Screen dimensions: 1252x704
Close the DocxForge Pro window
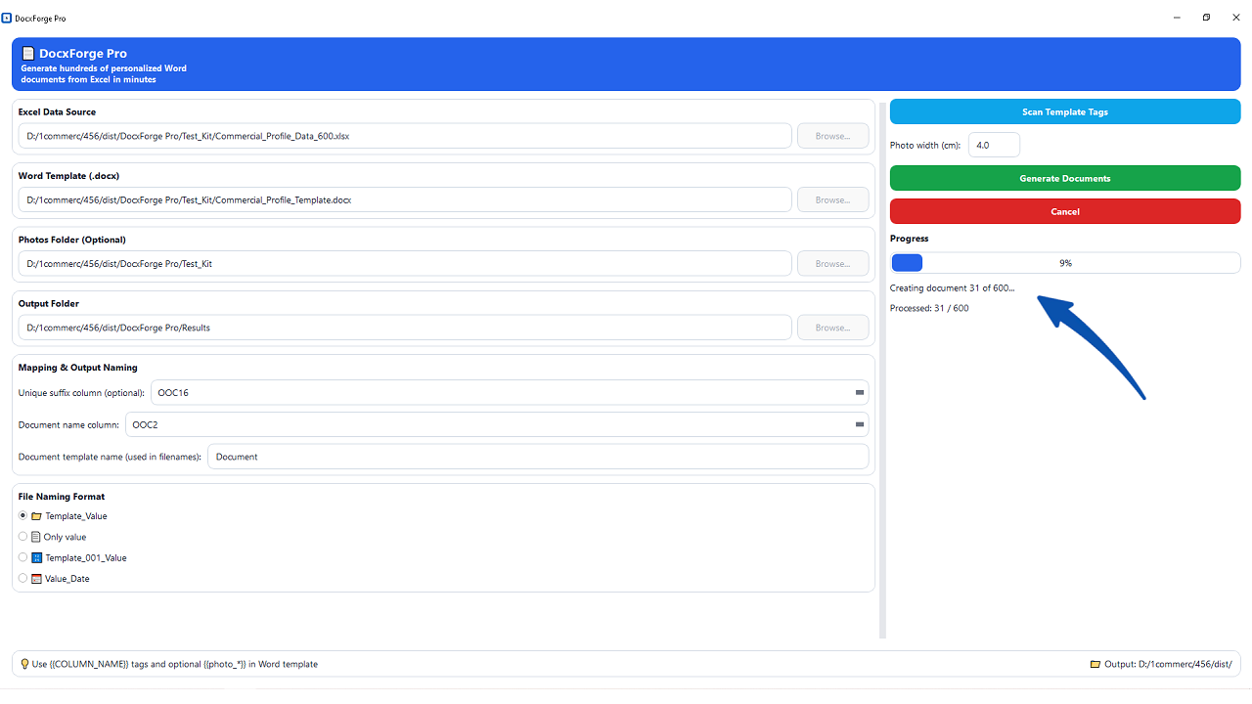[1235, 18]
